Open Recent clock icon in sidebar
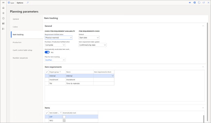The height and width of the screenshot is (123, 211). (3, 18)
